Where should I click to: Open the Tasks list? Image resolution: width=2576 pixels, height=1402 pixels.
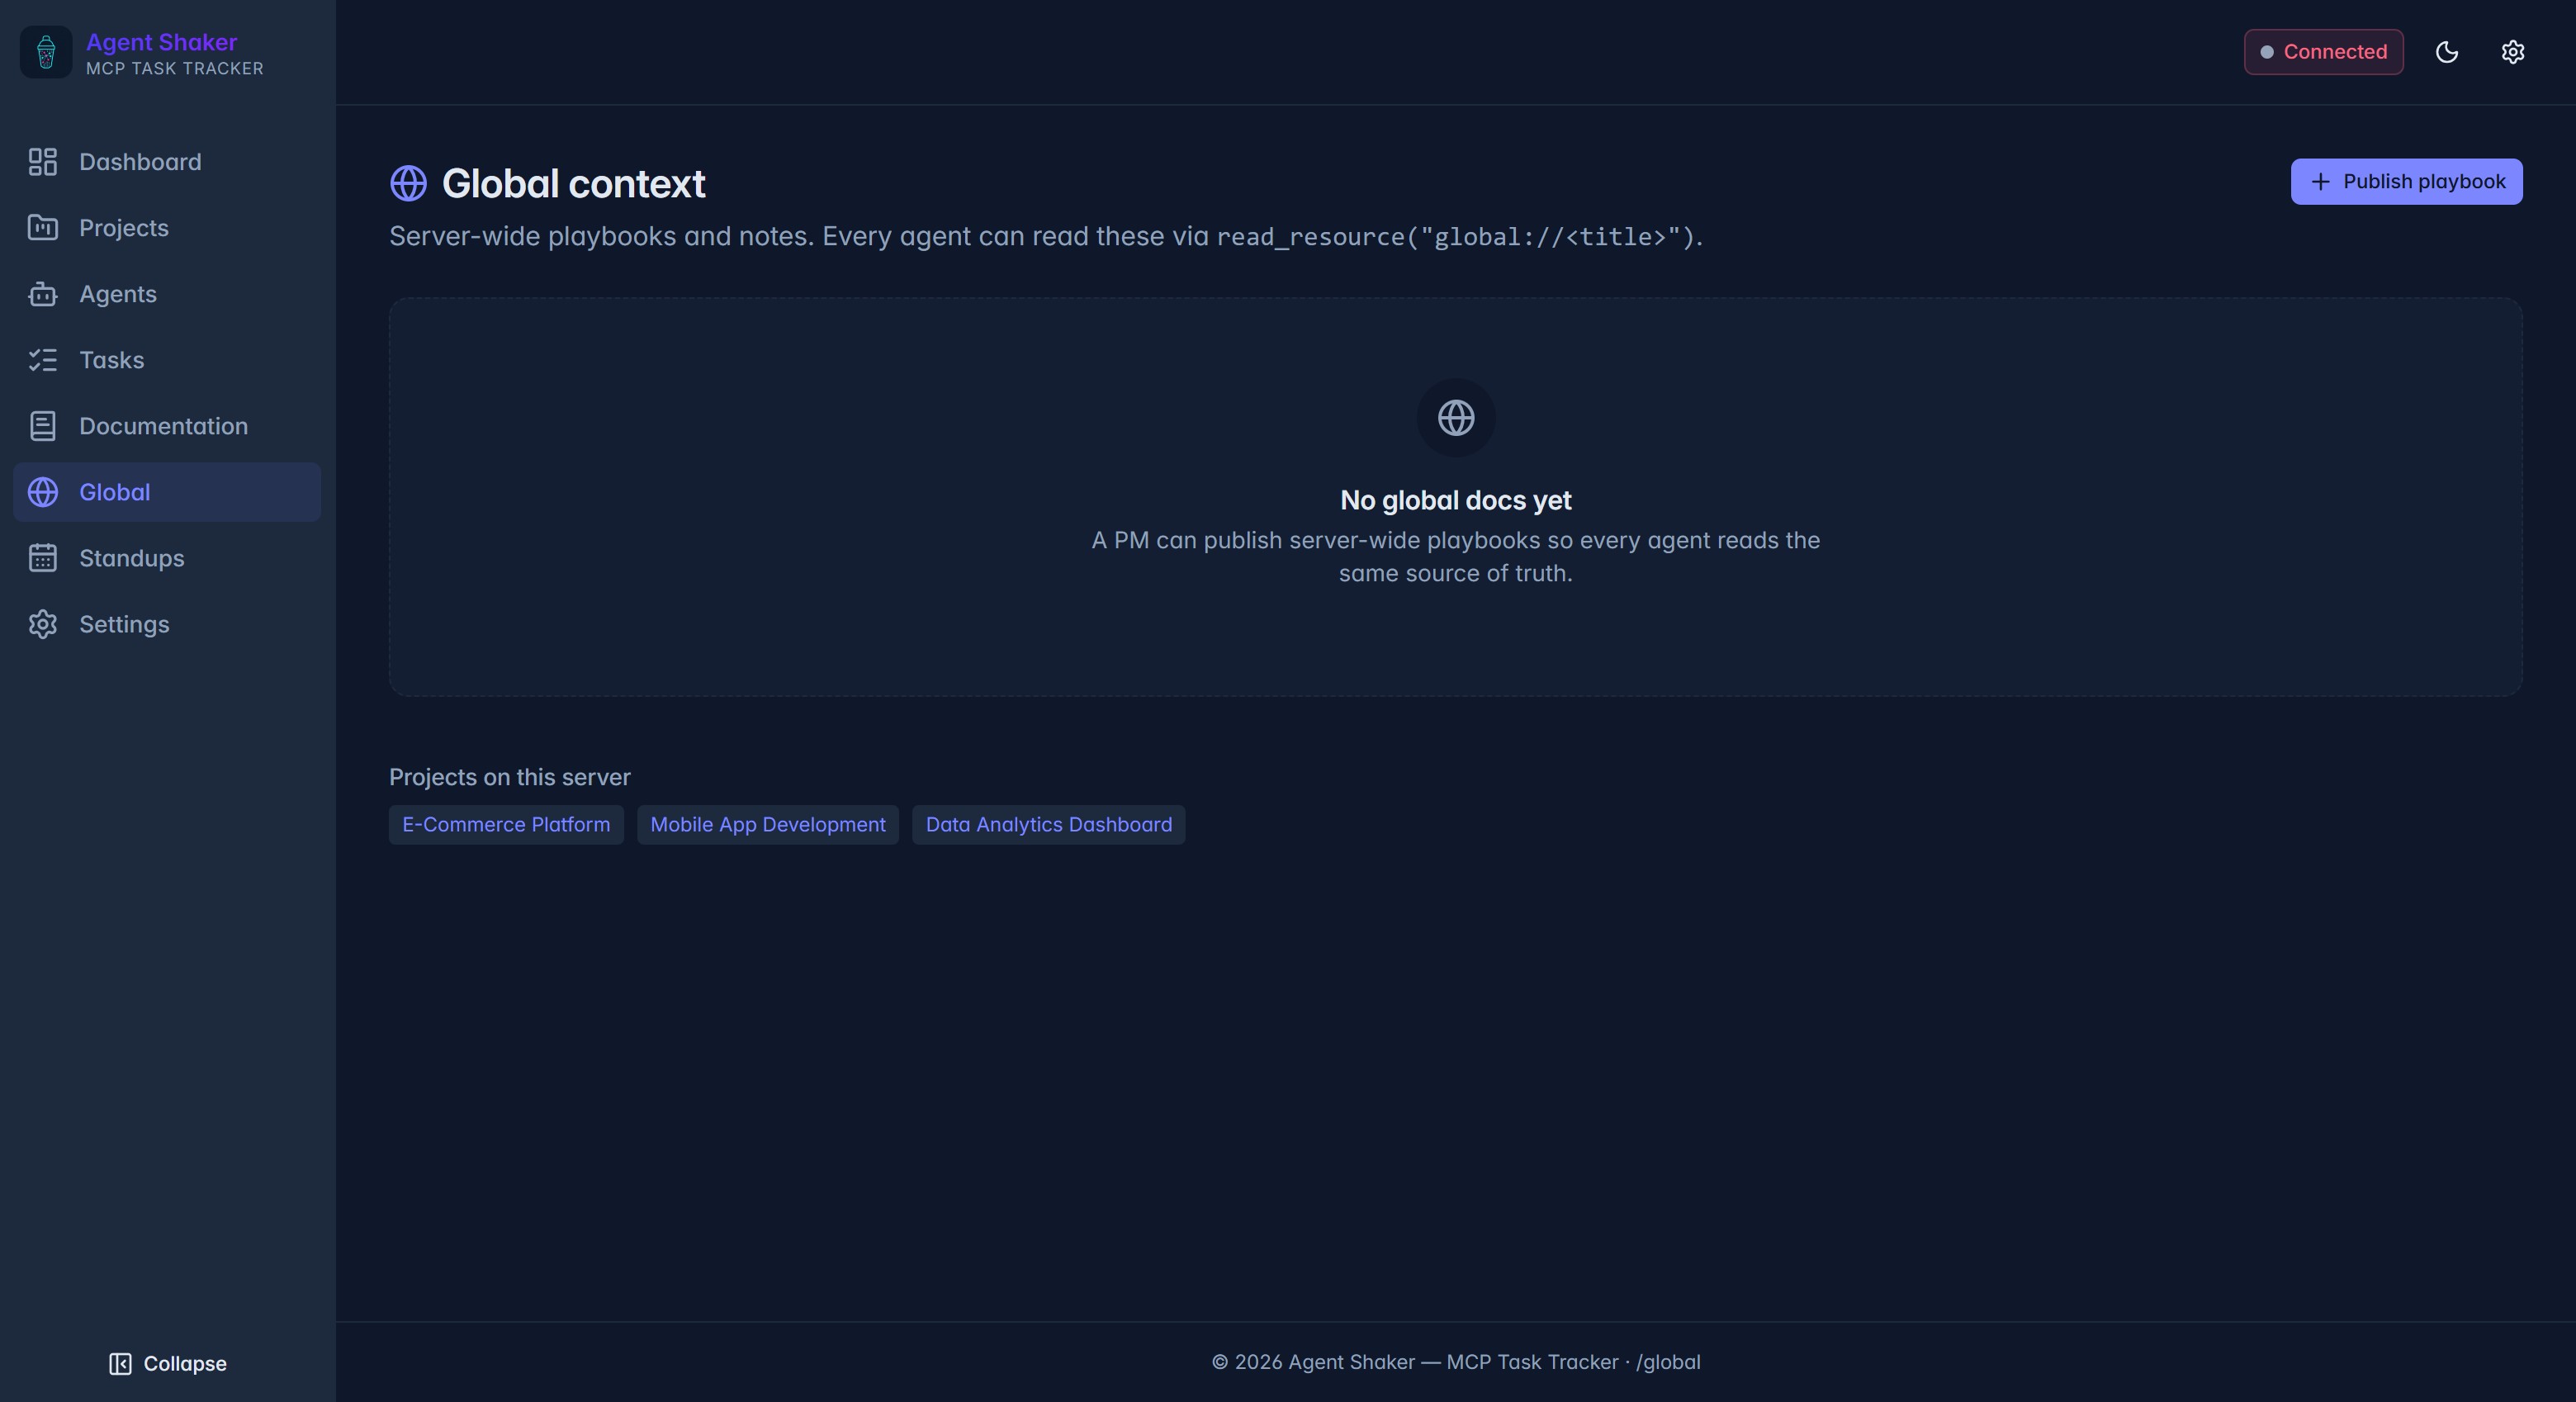pos(167,360)
